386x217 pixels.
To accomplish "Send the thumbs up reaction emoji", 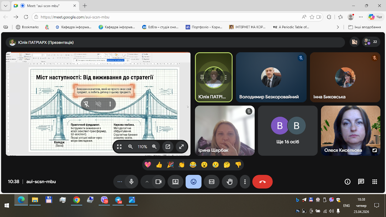I will [x=159, y=165].
